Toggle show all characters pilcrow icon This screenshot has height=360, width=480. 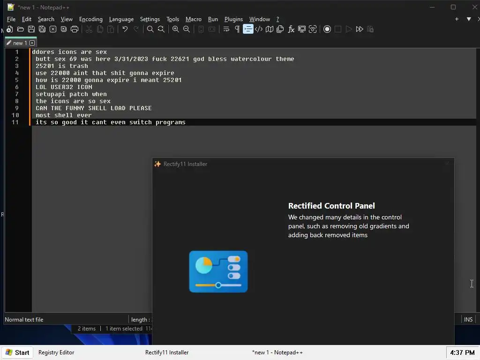tap(237, 29)
